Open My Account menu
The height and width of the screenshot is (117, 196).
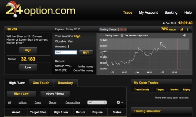click(x=148, y=12)
